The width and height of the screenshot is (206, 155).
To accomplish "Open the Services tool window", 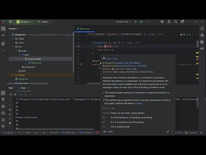I will tap(3, 107).
